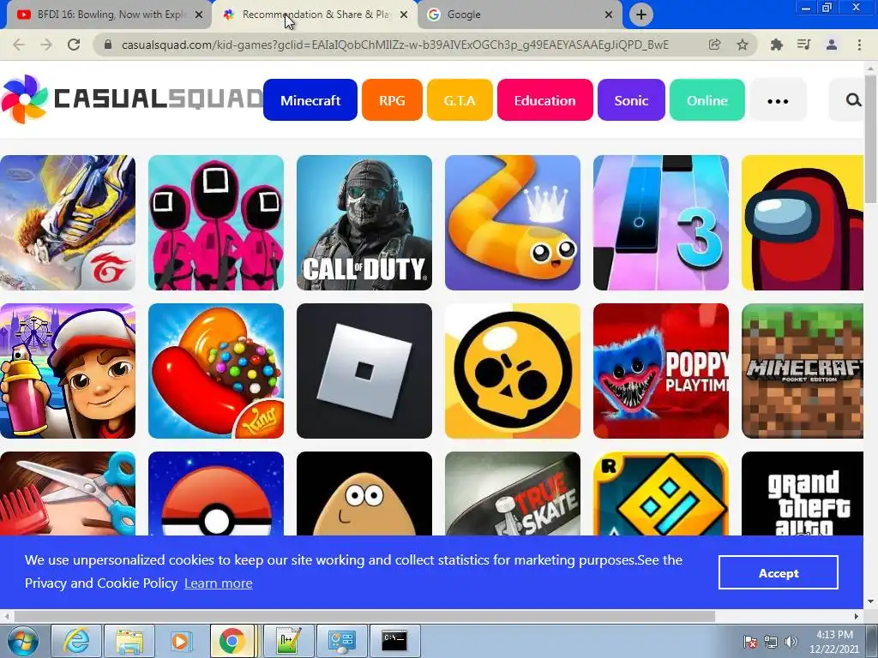
Task: Click the CasualSquad pinwheel logo
Action: pyautogui.click(x=24, y=99)
